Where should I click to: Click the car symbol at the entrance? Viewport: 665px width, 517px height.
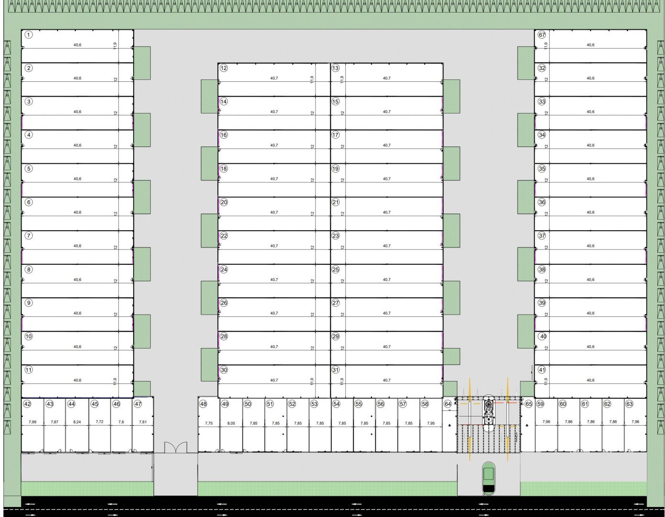488,478
